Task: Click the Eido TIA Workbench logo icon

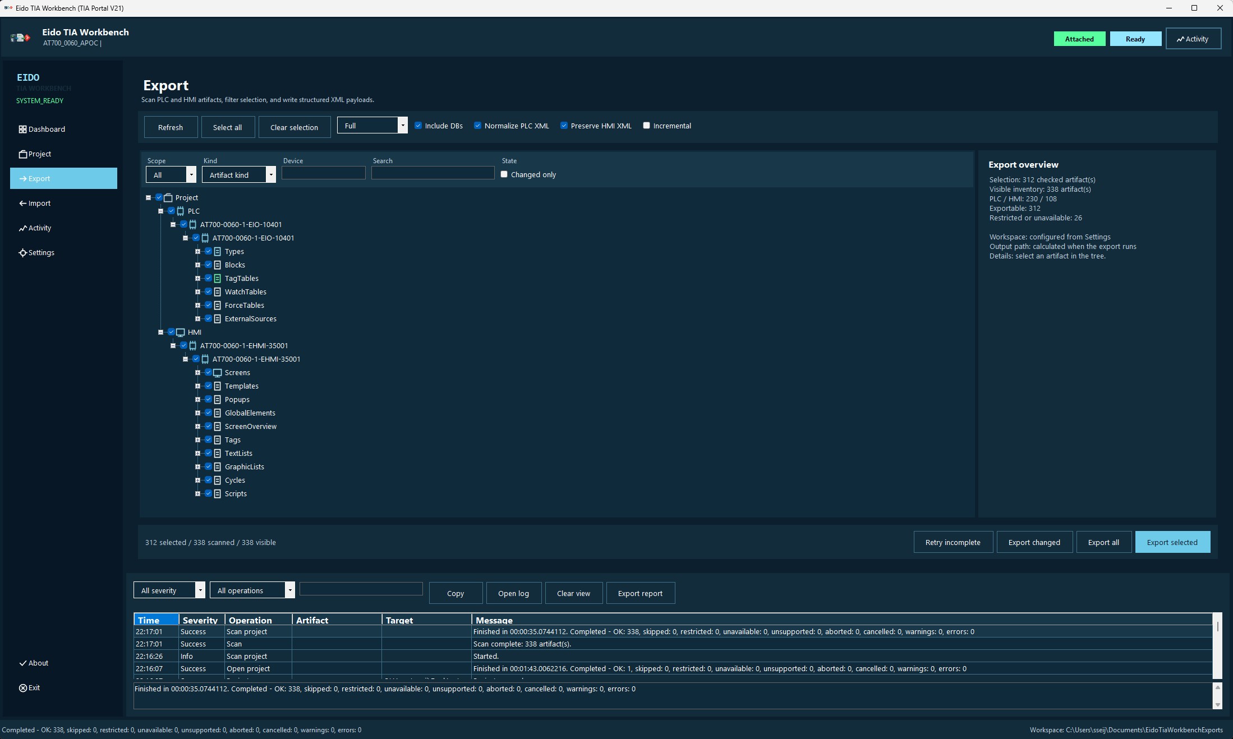Action: [20, 38]
